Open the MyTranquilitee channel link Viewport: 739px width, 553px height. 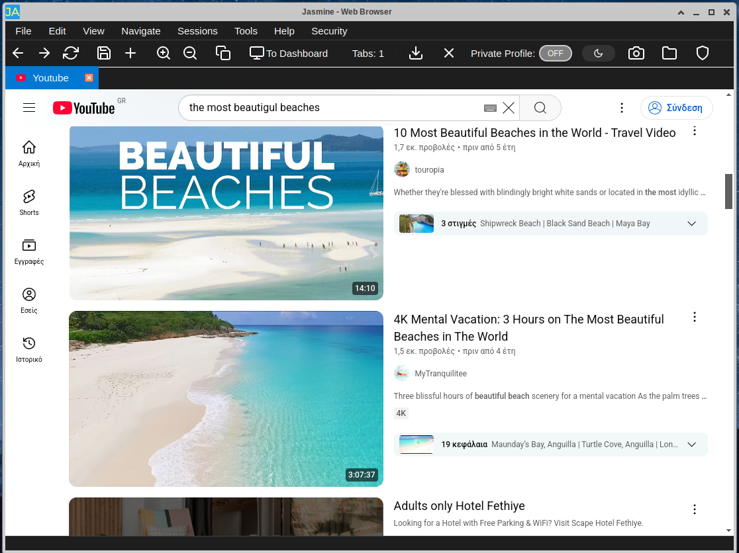click(440, 374)
